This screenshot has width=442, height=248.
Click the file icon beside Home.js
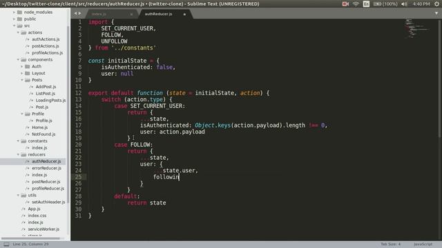(28, 127)
